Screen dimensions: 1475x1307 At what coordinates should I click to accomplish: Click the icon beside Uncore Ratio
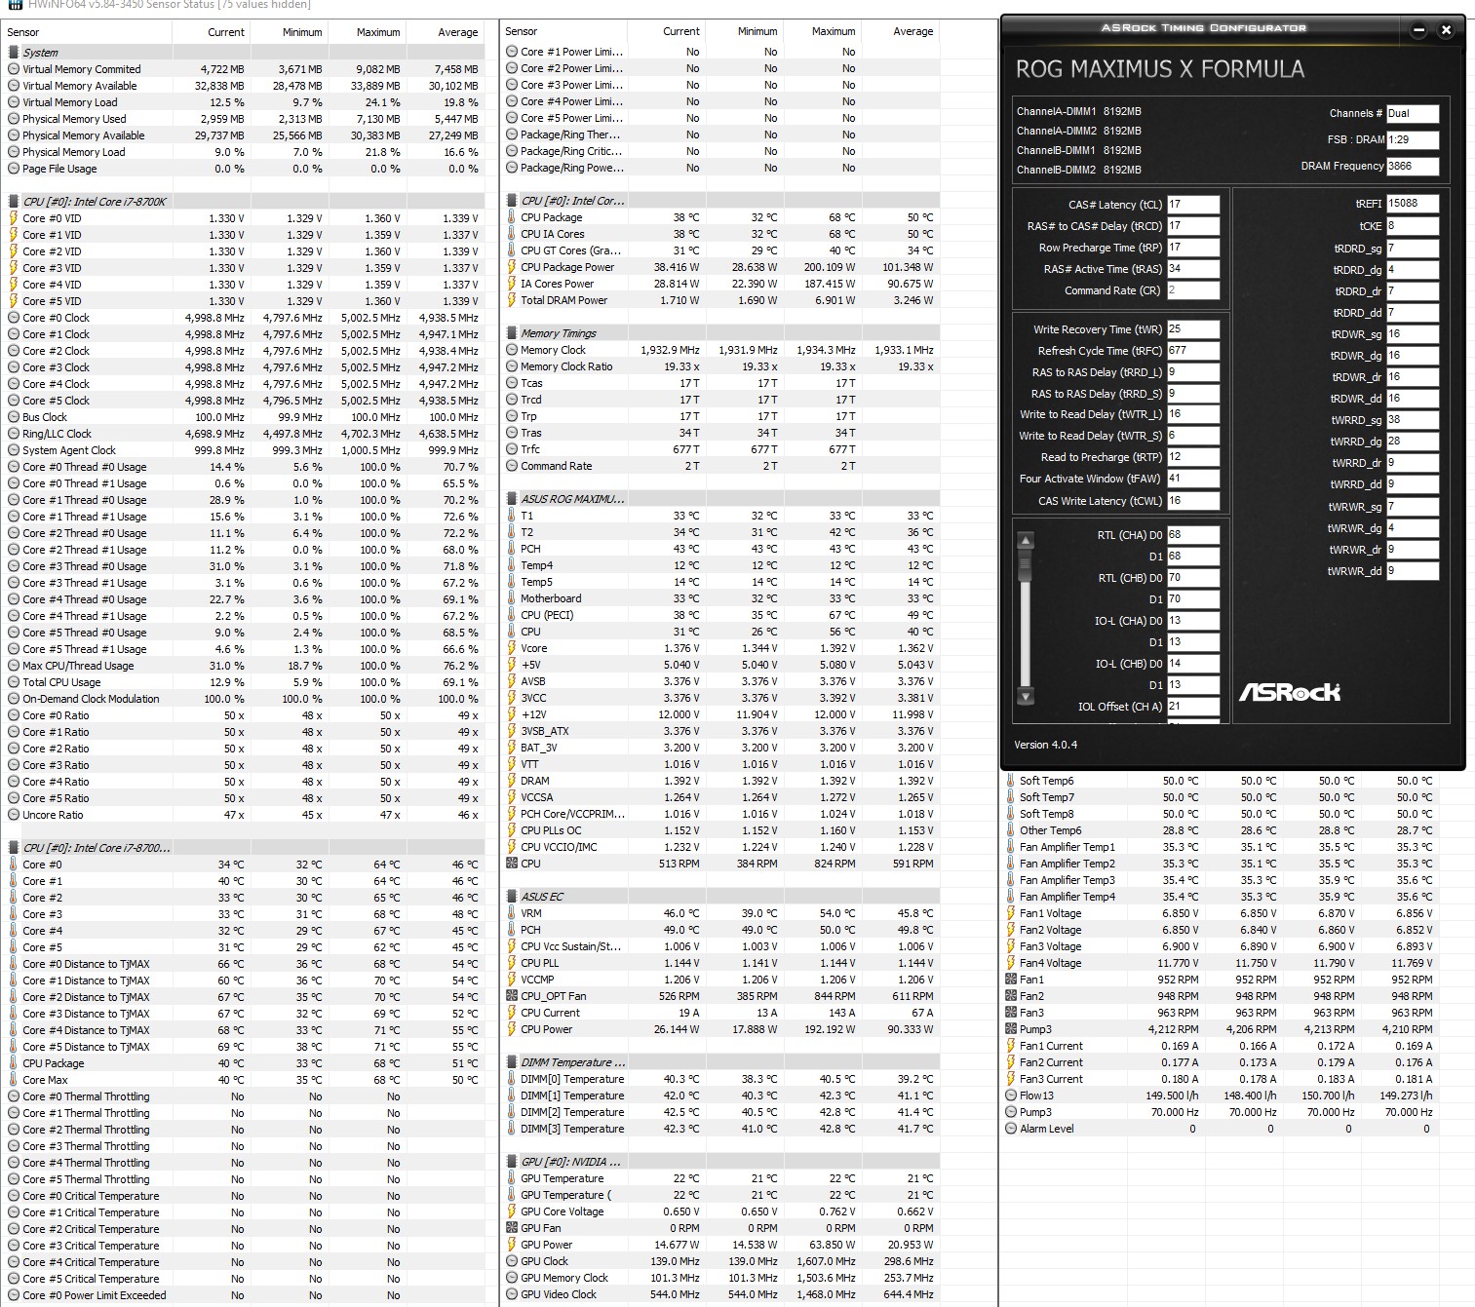(x=14, y=815)
